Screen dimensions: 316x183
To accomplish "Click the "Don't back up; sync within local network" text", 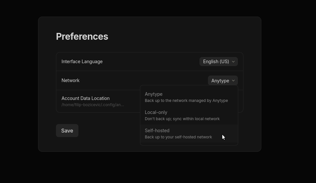I will click(182, 119).
